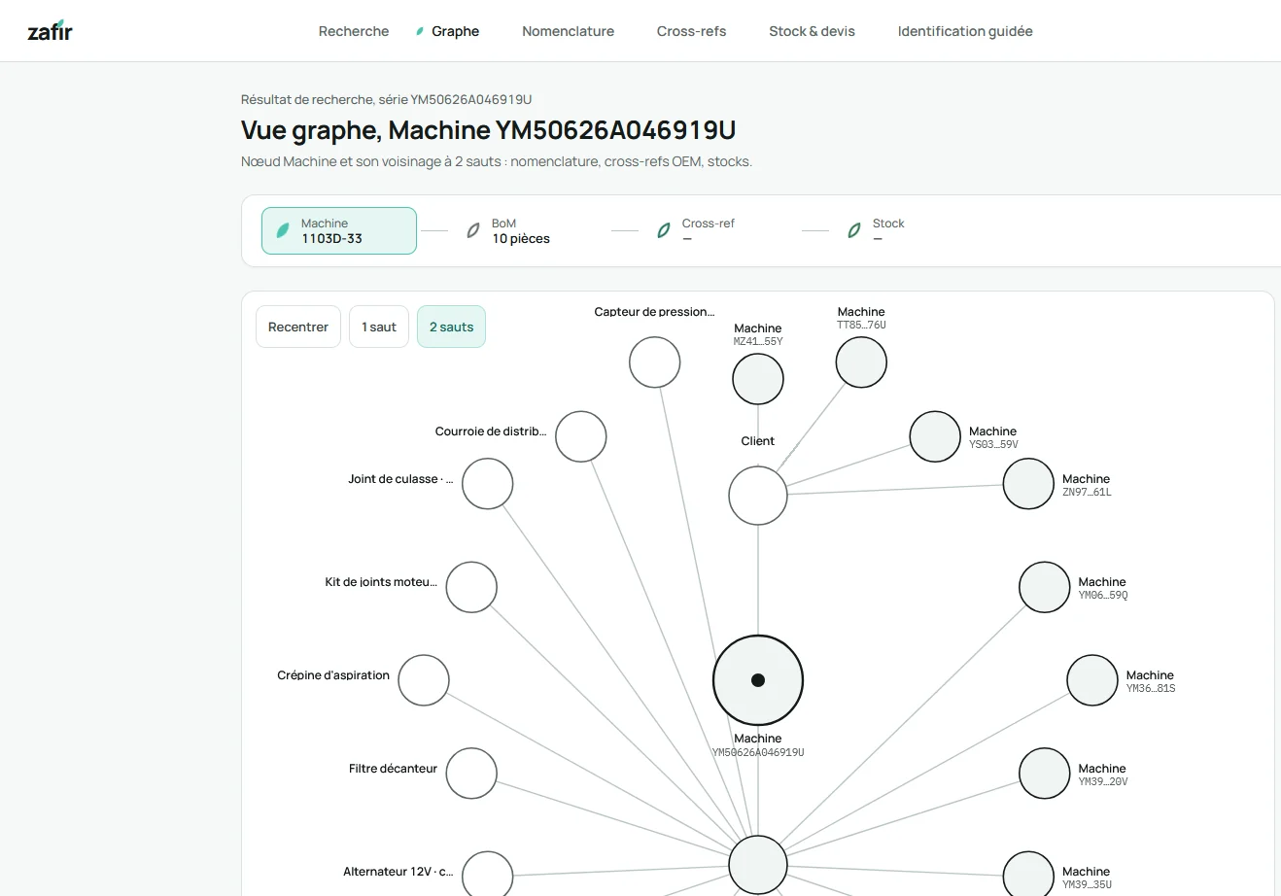Click the zafir logo
Screen dimensions: 1281x896
[x=50, y=31]
